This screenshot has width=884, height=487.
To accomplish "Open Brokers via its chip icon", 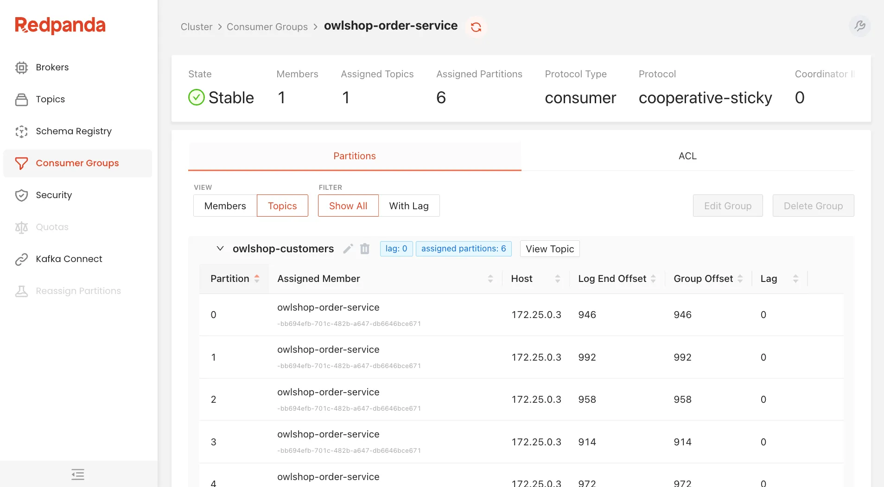I will click(21, 68).
